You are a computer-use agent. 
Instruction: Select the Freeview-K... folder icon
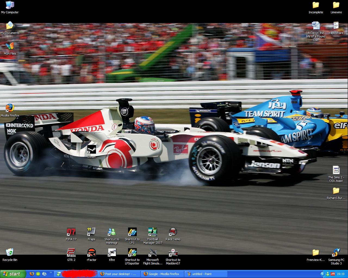point(316,255)
